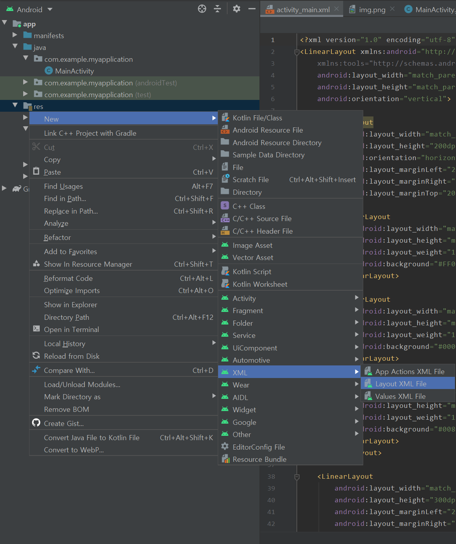Click the MainActivity class icon in tree
Screen dimensions: 456x544
pyautogui.click(x=49, y=71)
